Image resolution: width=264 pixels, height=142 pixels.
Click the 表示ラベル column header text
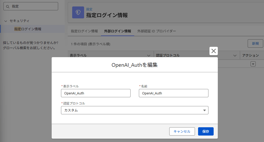click(78, 55)
